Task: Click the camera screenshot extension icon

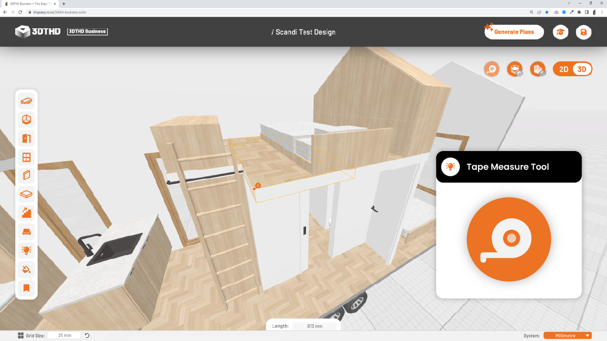Action: [x=556, y=12]
